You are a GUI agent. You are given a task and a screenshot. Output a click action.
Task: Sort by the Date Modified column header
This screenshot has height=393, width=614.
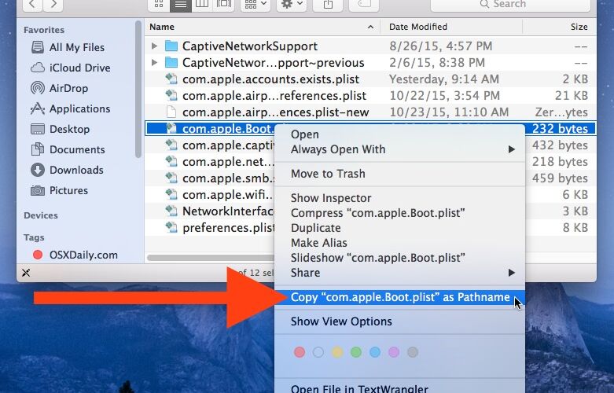coord(451,27)
